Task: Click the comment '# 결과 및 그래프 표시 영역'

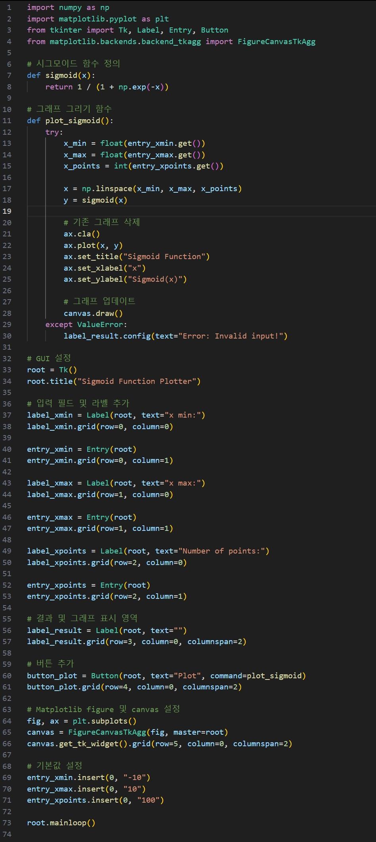Action: [x=82, y=619]
